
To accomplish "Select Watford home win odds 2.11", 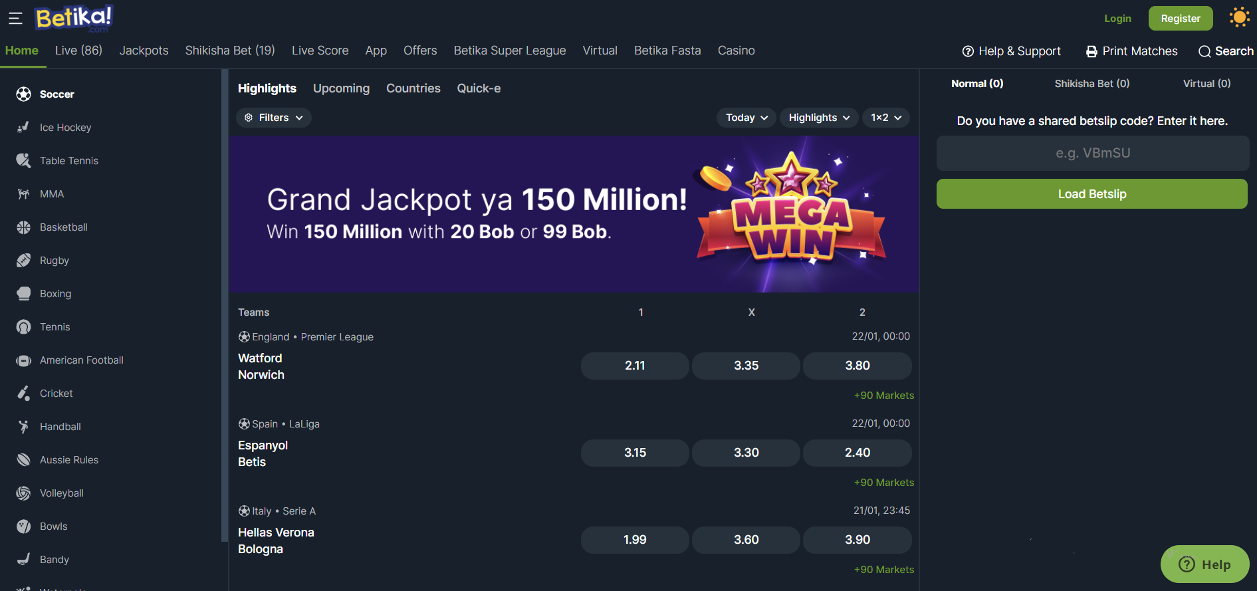I will [635, 366].
